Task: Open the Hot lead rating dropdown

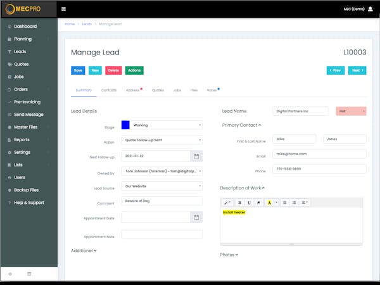Action: tap(351, 111)
